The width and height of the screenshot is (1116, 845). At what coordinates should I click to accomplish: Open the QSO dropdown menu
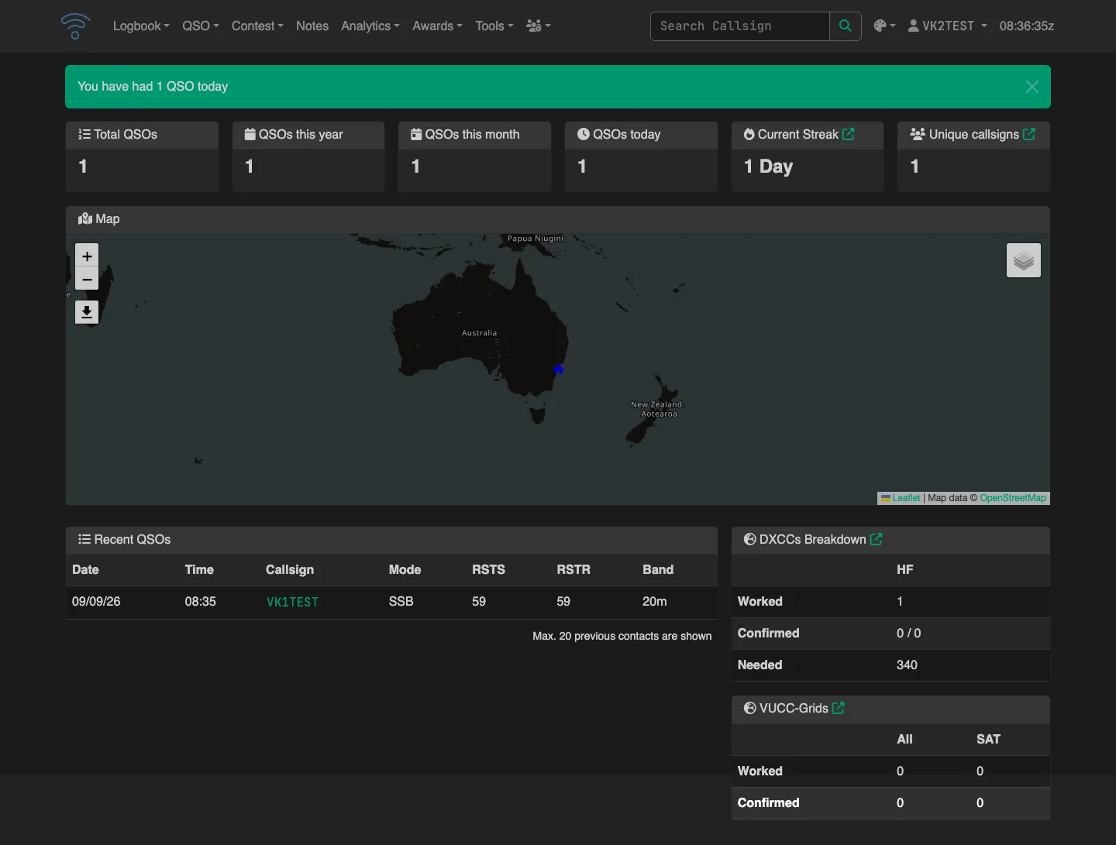(201, 26)
